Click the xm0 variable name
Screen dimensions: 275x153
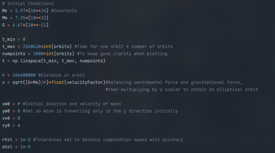[x=6, y=104]
